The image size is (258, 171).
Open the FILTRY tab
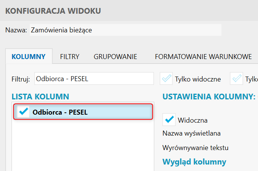[69, 57]
